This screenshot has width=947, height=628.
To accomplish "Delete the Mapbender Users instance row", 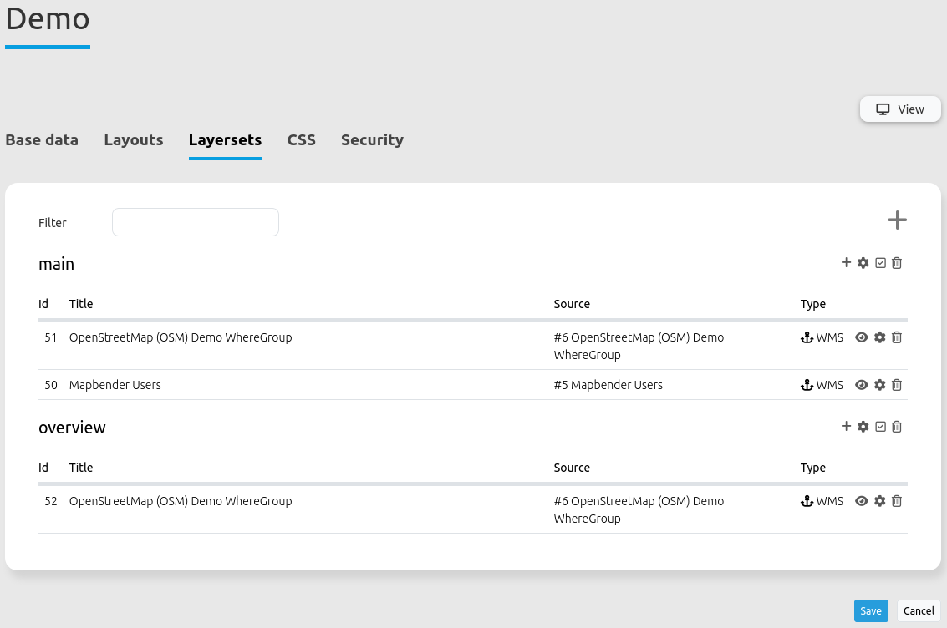I will coord(897,385).
